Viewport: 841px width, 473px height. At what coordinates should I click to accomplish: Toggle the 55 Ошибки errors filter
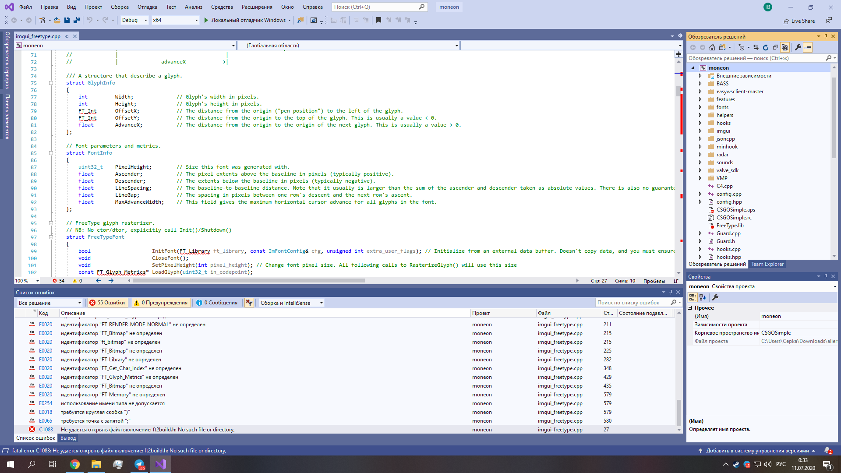pyautogui.click(x=107, y=303)
